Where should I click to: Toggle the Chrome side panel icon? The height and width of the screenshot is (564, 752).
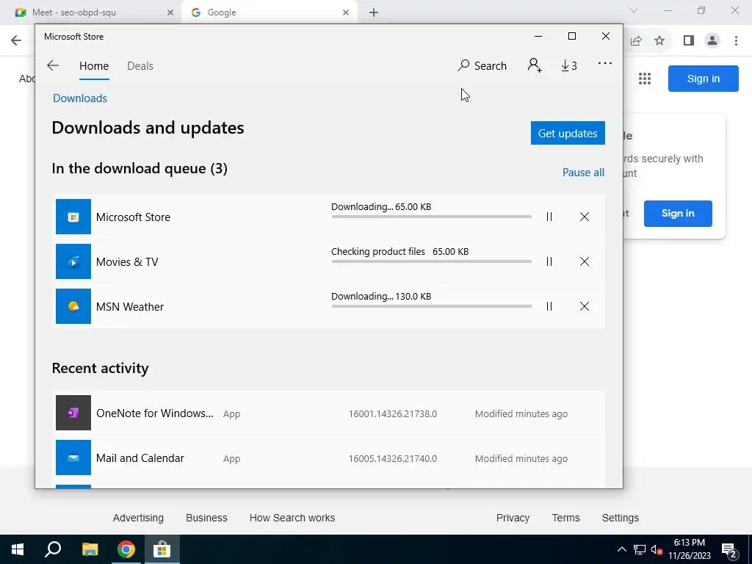pos(689,40)
